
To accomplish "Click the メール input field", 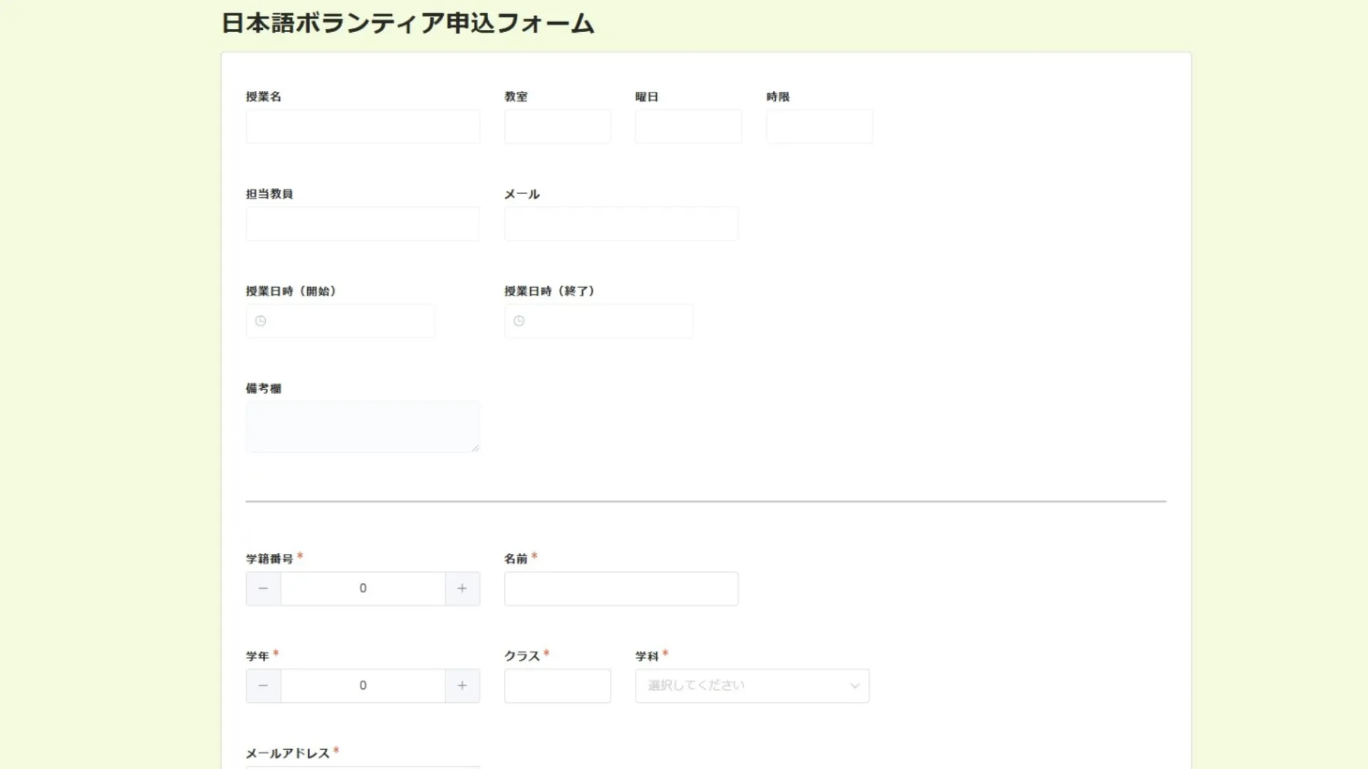I will click(621, 224).
